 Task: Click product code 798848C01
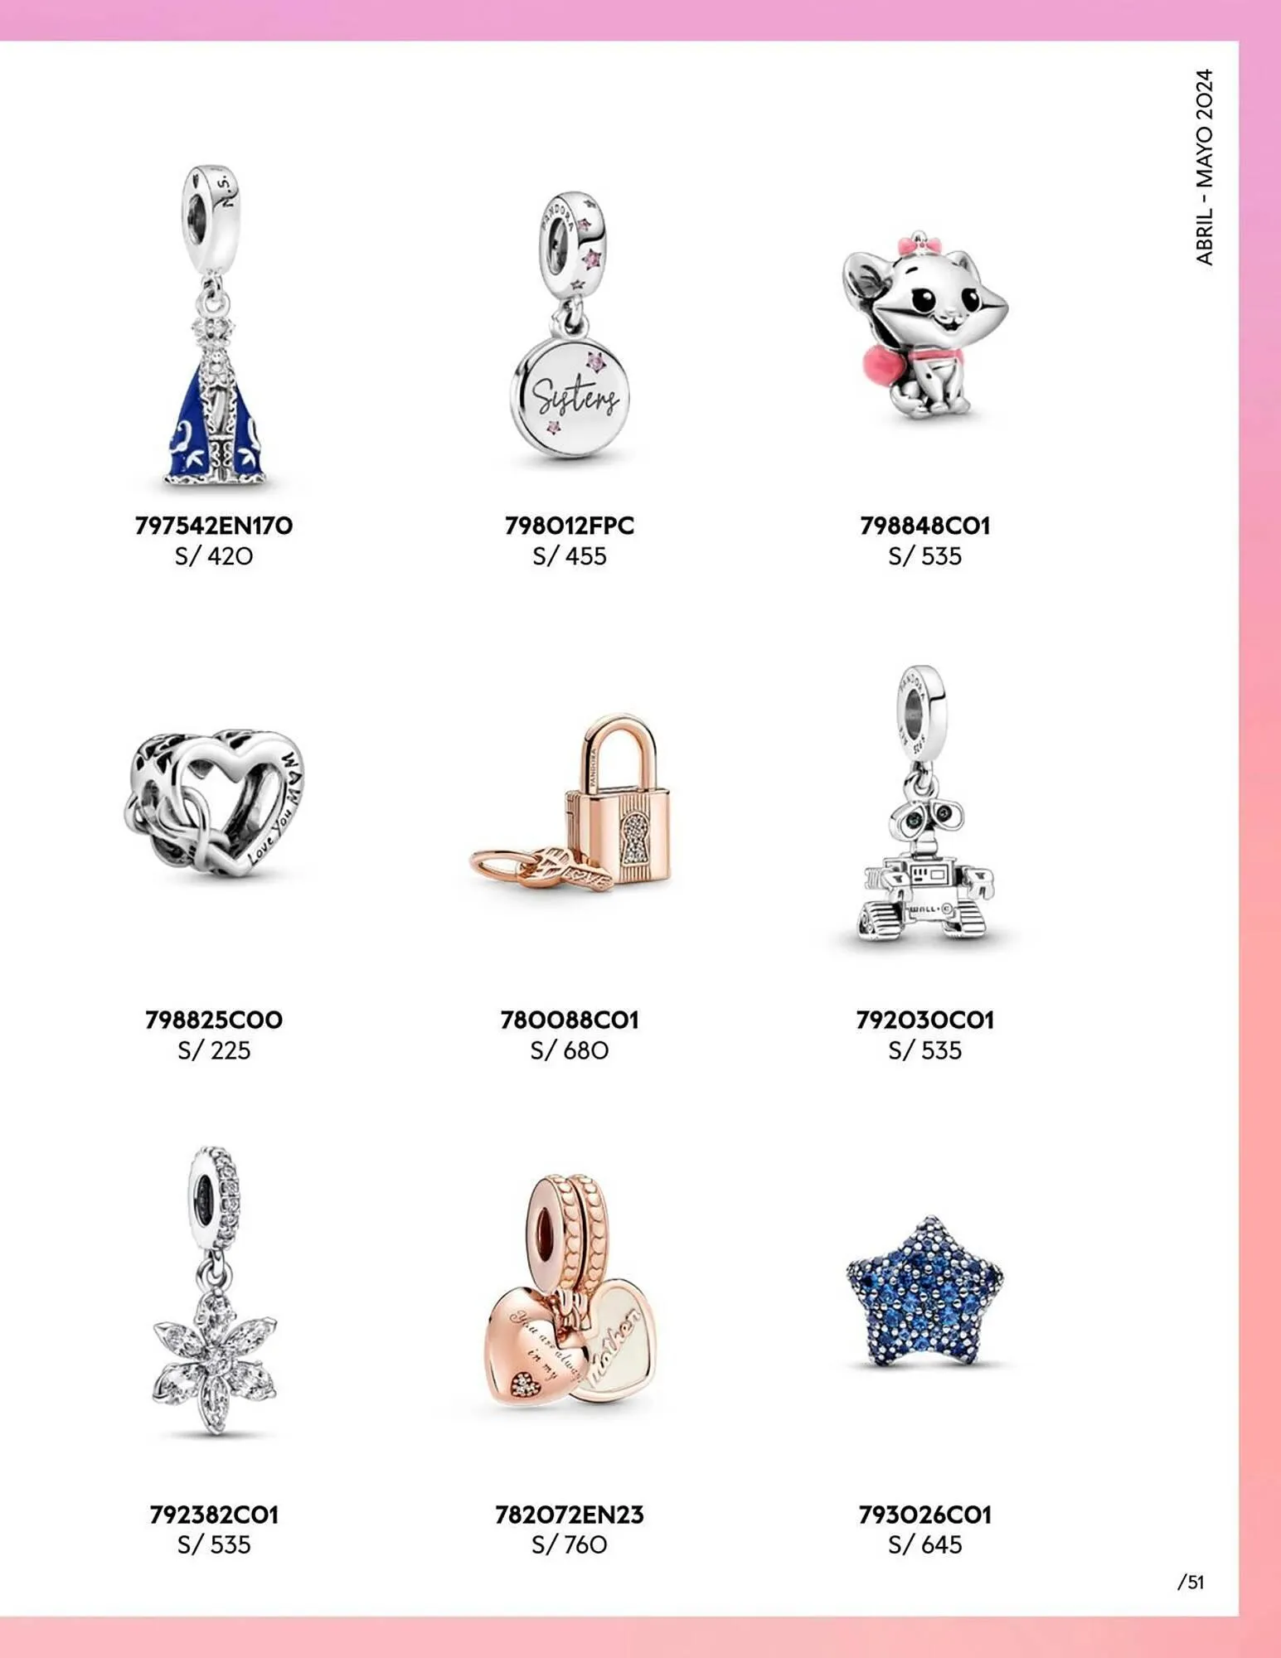tap(924, 526)
